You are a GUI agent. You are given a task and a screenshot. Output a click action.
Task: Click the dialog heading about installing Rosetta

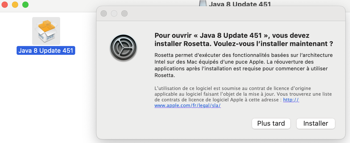(244, 40)
